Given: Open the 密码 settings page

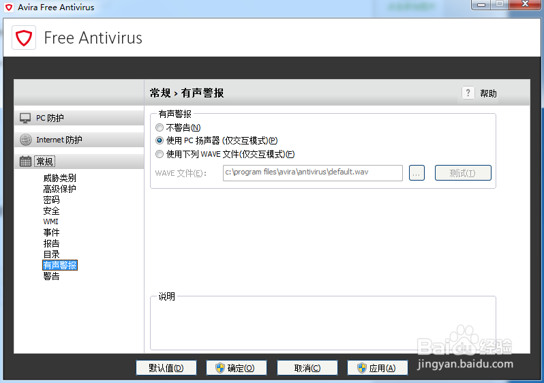Looking at the screenshot, I should coord(51,200).
